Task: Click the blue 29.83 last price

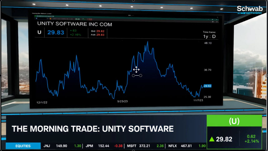Action: coord(56,32)
